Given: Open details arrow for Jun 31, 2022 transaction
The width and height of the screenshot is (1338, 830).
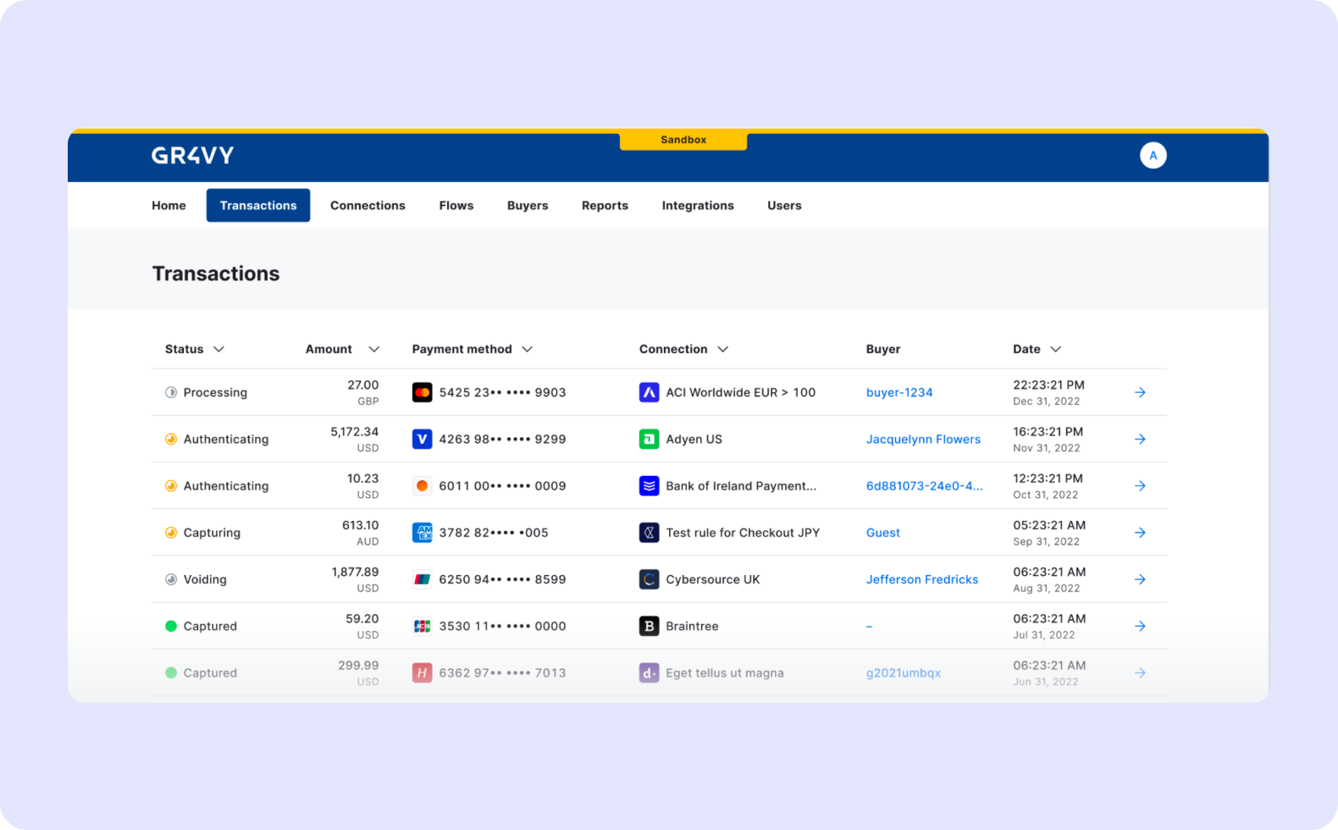Looking at the screenshot, I should tap(1140, 672).
